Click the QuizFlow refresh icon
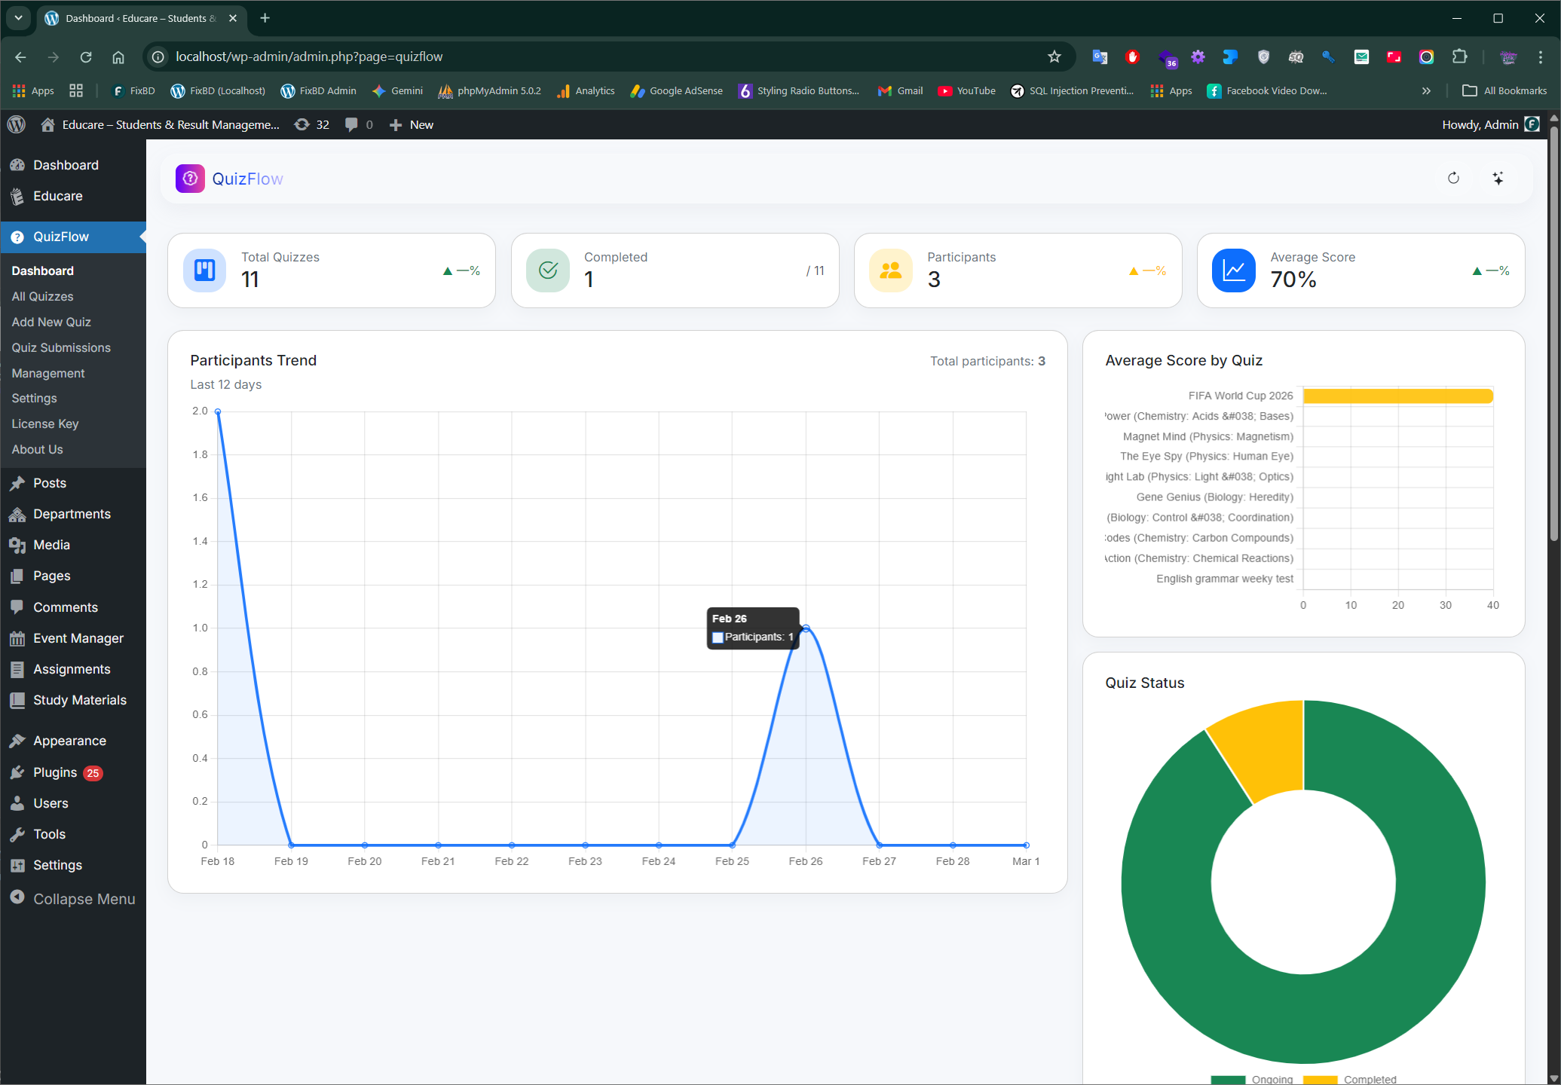This screenshot has height=1085, width=1561. pyautogui.click(x=1453, y=179)
